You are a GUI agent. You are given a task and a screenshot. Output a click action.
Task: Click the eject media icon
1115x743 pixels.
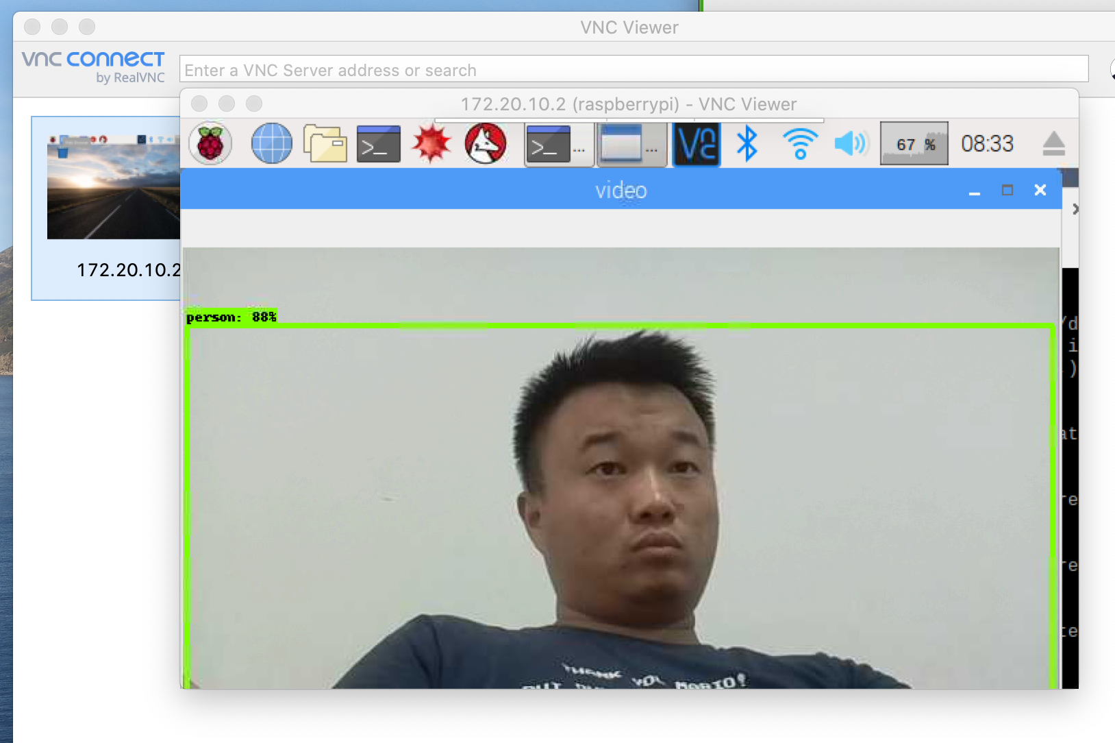[x=1053, y=144]
